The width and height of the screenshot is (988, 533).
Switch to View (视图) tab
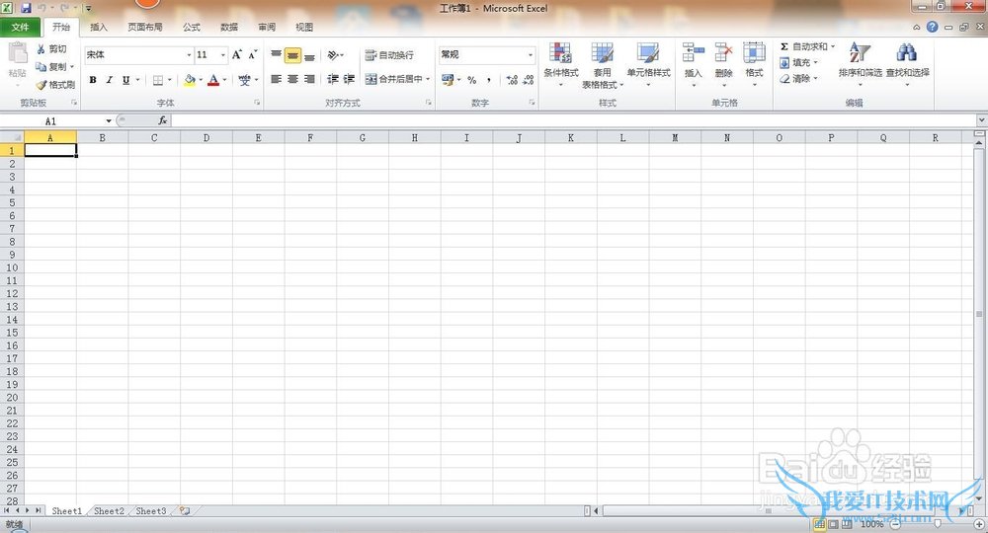pos(303,27)
